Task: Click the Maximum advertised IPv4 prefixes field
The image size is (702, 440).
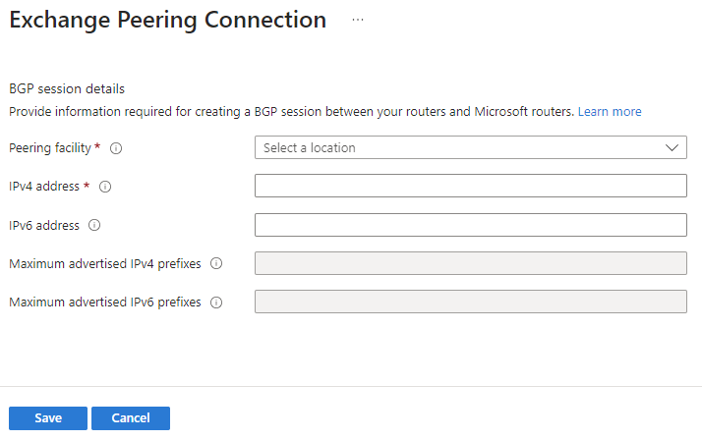Action: 470,263
